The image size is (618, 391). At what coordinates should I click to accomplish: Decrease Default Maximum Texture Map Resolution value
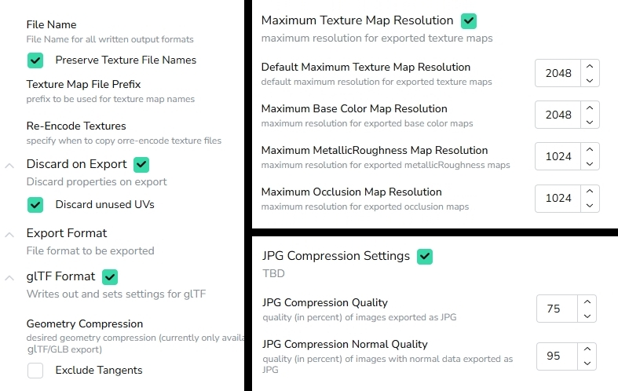590,80
